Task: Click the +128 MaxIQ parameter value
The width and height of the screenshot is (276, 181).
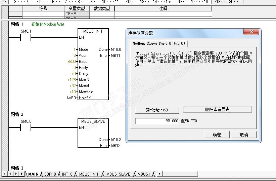Action: pyautogui.click(x=72, y=80)
